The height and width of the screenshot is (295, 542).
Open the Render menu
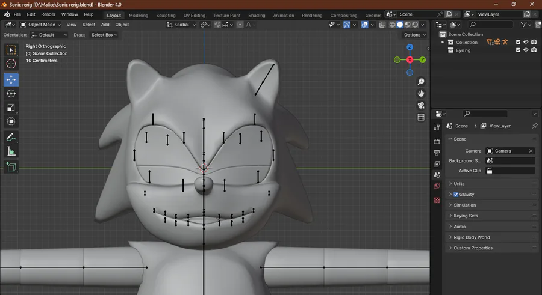48,14
